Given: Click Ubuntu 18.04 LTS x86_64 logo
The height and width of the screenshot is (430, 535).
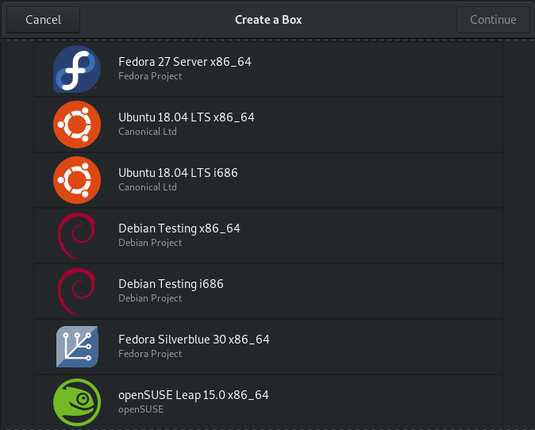Looking at the screenshot, I should coord(77,125).
